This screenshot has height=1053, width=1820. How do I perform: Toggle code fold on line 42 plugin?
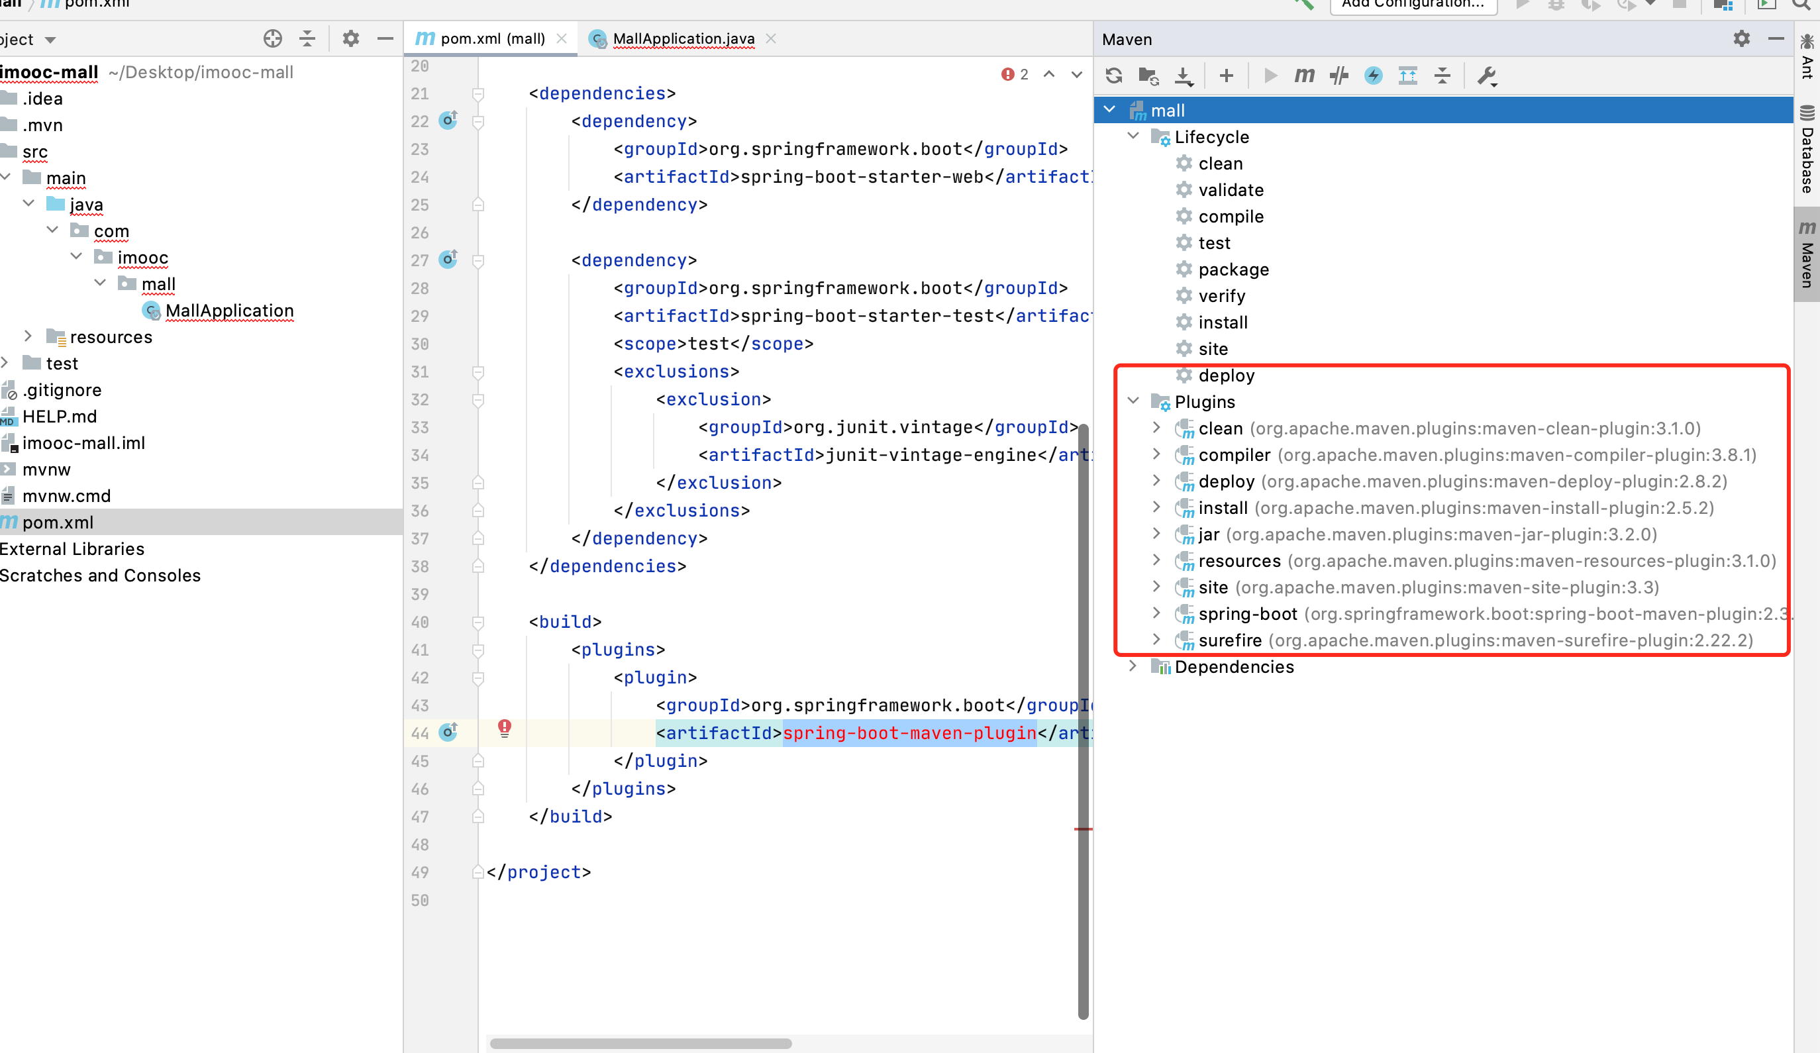(x=478, y=677)
